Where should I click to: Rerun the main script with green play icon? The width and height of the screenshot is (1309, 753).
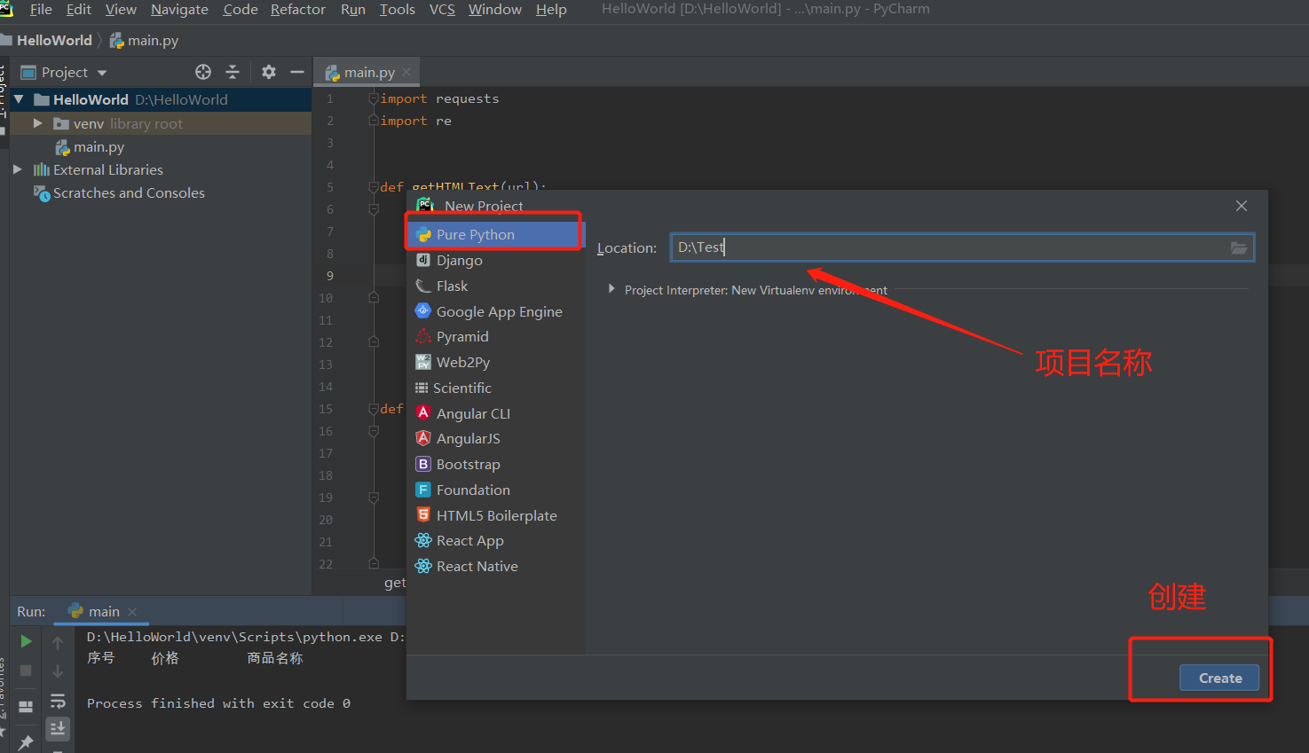coord(26,640)
